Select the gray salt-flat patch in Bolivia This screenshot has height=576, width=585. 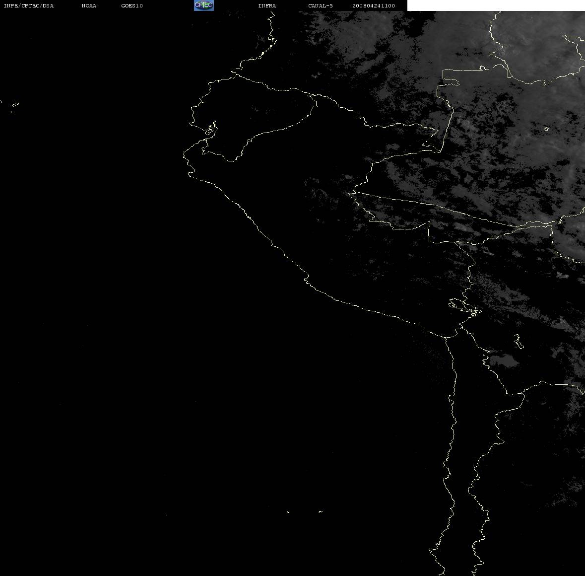[x=504, y=361]
